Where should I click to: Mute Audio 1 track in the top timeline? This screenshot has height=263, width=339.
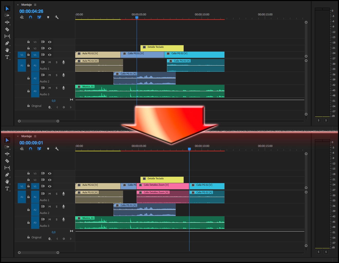pos(50,62)
